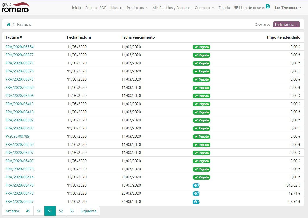The height and width of the screenshot is (218, 308).
Task: Click pending status badge for FRA/2020/06479
Action: pyautogui.click(x=196, y=185)
